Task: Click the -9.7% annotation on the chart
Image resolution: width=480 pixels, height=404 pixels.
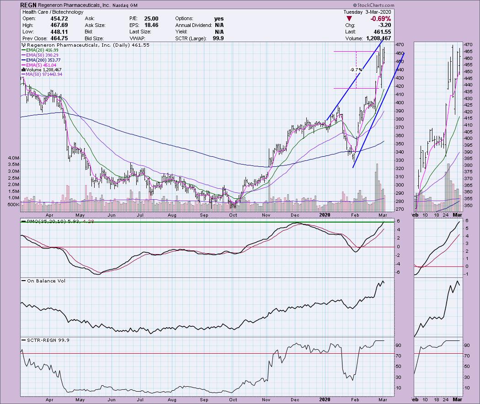Action: 356,70
